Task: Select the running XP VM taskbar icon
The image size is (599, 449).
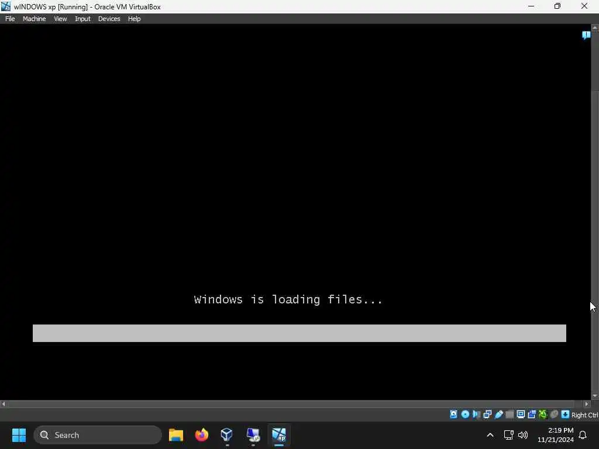Action: [x=279, y=435]
